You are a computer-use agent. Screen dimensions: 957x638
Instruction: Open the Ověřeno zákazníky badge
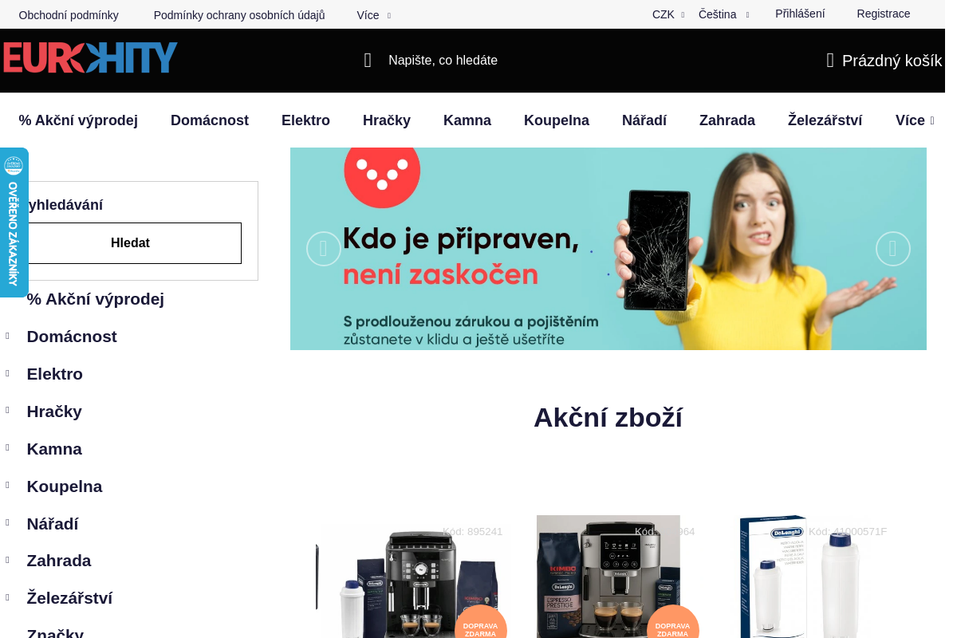click(x=14, y=222)
